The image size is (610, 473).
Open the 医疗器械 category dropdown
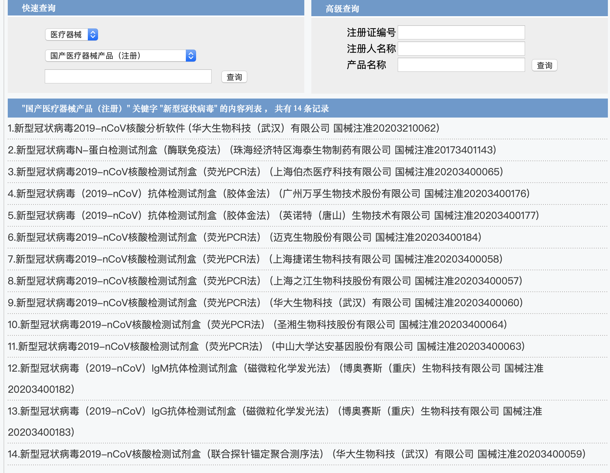(x=72, y=34)
